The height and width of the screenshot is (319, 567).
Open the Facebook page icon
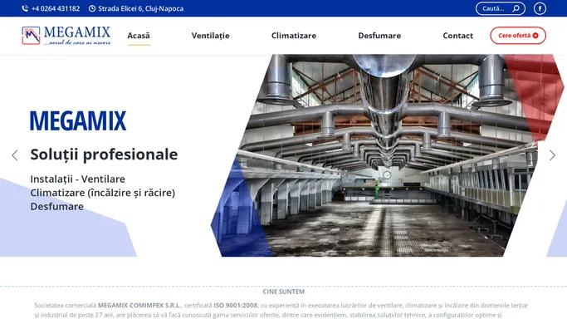click(x=540, y=8)
